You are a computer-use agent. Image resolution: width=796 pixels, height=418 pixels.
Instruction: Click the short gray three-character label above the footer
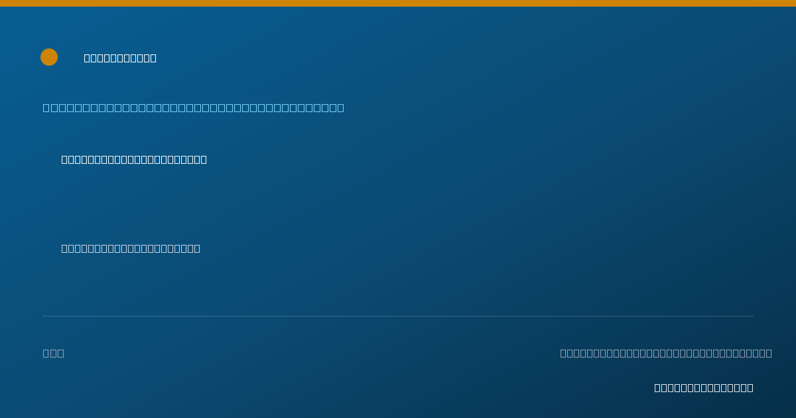pos(54,353)
